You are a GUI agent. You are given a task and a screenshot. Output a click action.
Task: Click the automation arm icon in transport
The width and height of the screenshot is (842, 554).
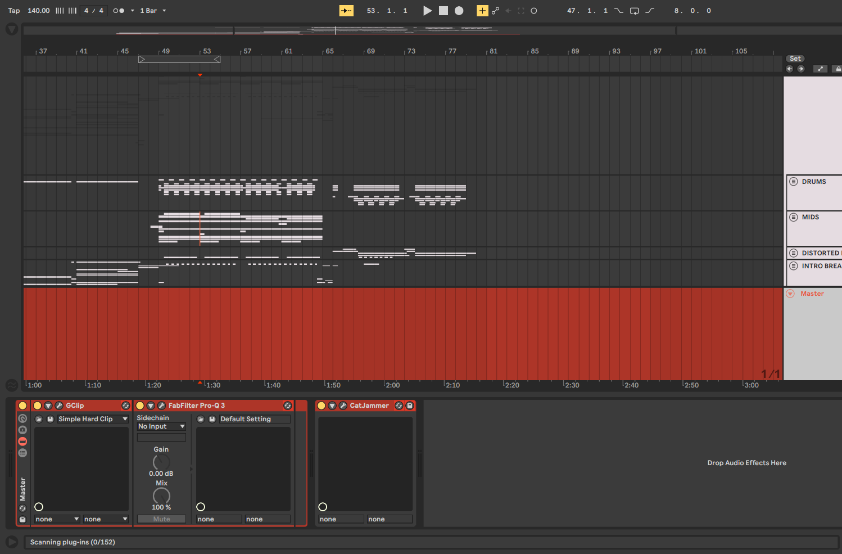coord(495,11)
